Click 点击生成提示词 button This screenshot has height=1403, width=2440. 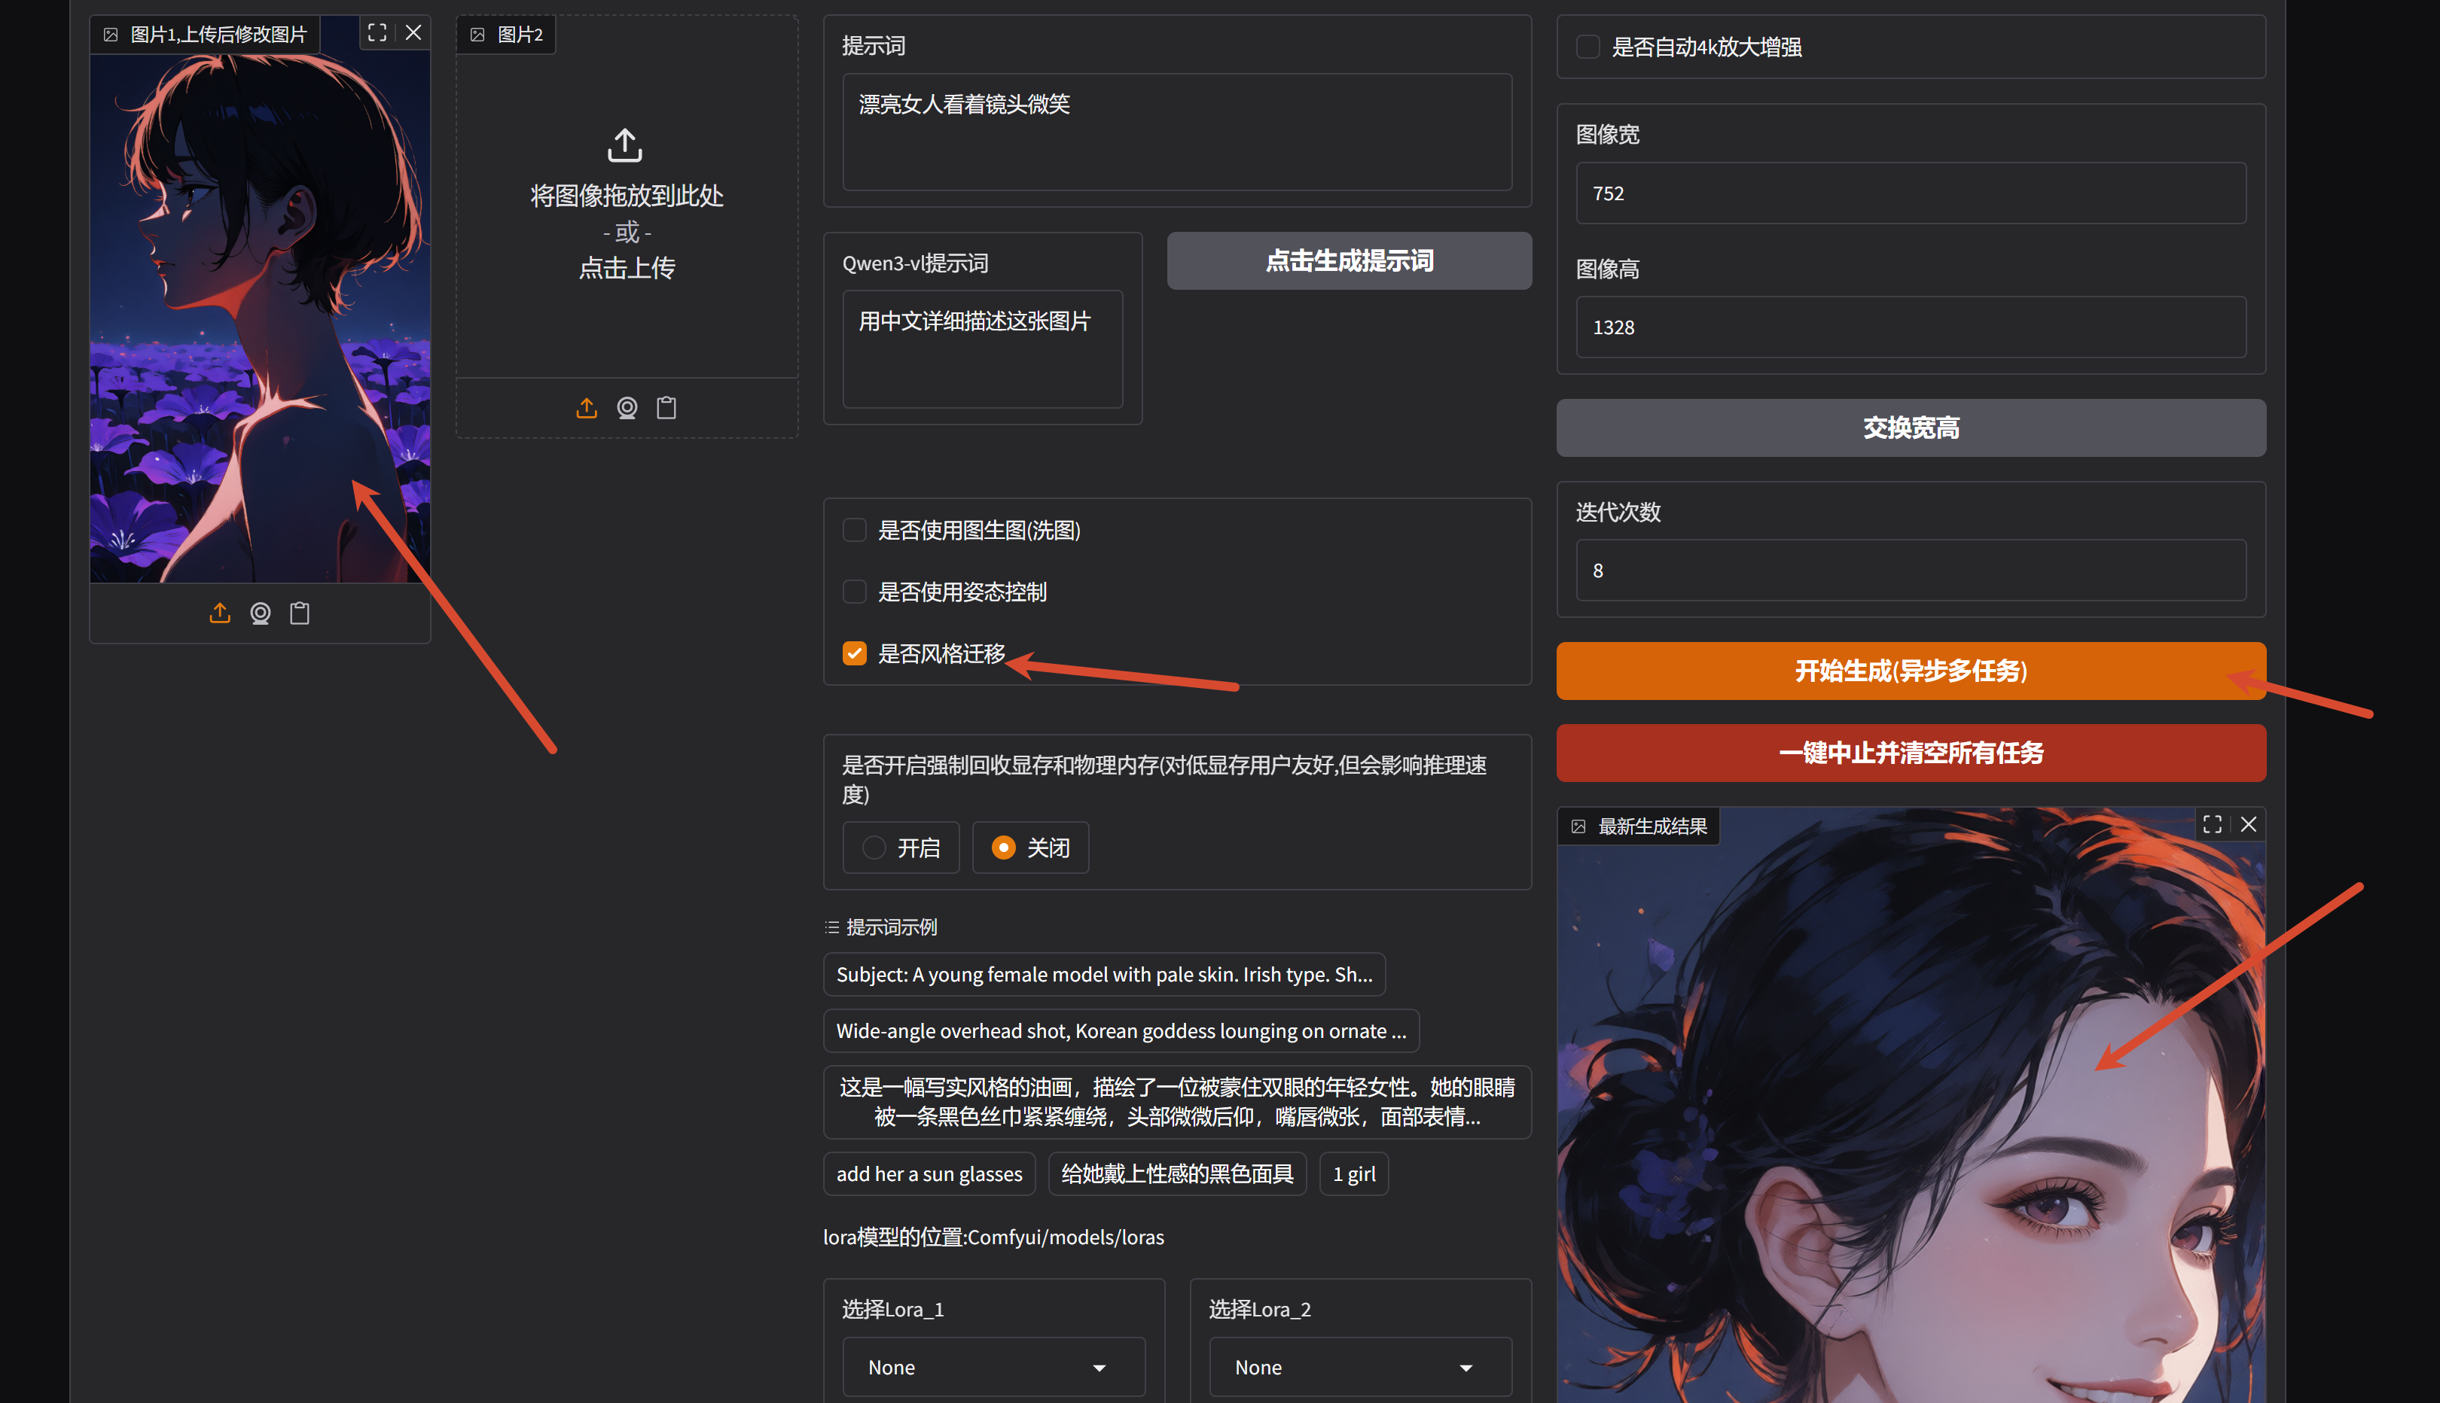[1349, 260]
